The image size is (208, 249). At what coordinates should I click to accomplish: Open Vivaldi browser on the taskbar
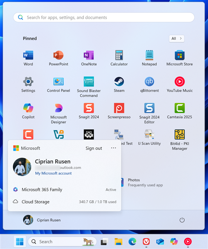tap(146, 242)
